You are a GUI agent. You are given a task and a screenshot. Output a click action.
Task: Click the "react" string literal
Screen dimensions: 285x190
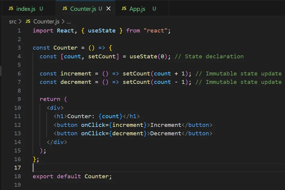tap(156, 31)
